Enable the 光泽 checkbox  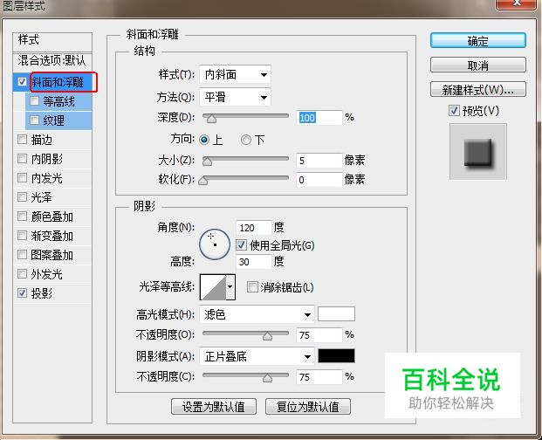[22, 197]
